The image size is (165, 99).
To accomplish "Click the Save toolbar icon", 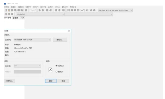I will pos(12,10).
